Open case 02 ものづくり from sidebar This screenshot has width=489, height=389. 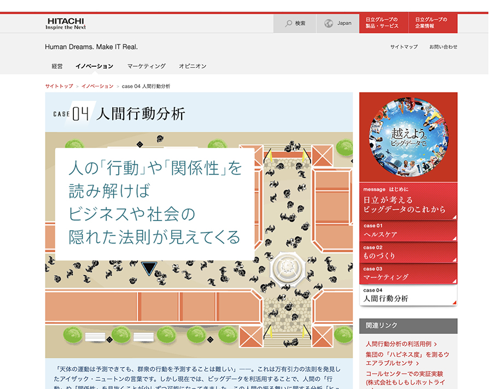coord(408,252)
